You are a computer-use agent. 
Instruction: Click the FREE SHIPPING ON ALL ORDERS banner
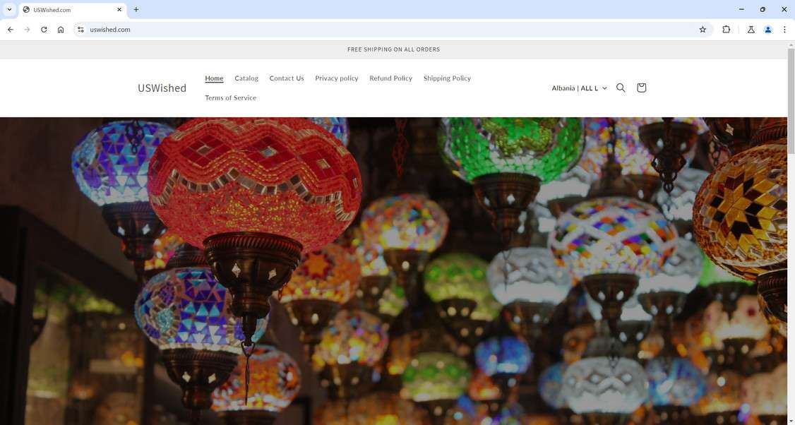pos(393,49)
